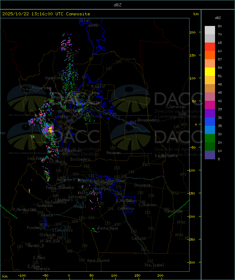
Task: Click the Desaguadero place label
Action: (x=149, y=120)
